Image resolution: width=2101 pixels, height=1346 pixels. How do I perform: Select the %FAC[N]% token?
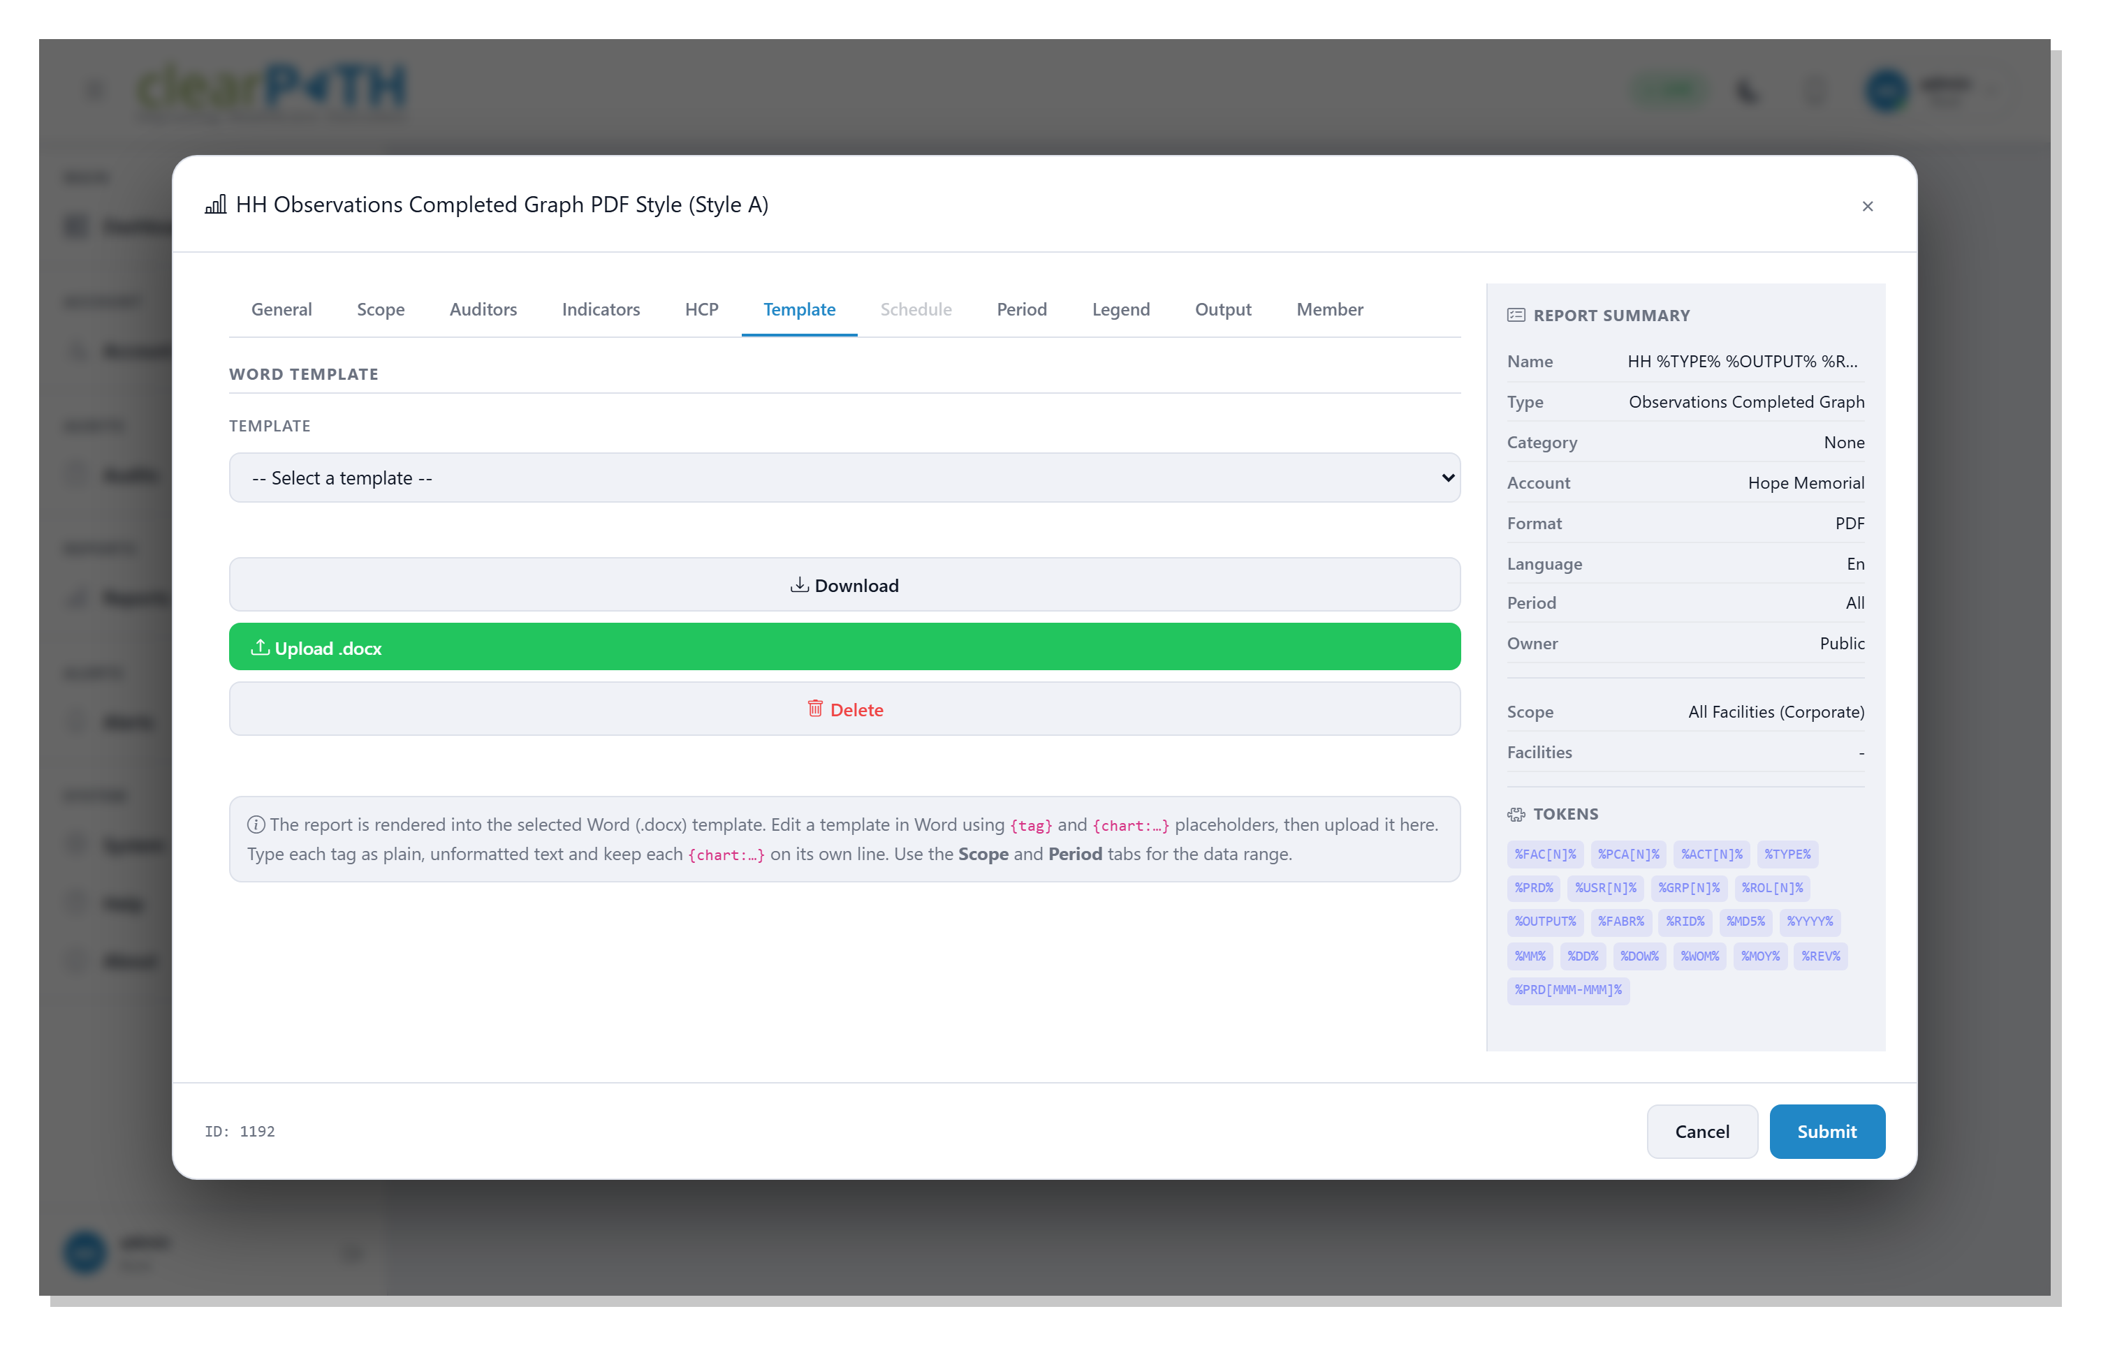coord(1545,854)
